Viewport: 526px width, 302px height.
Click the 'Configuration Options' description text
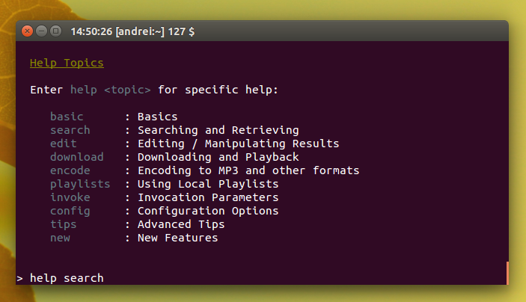pos(208,211)
